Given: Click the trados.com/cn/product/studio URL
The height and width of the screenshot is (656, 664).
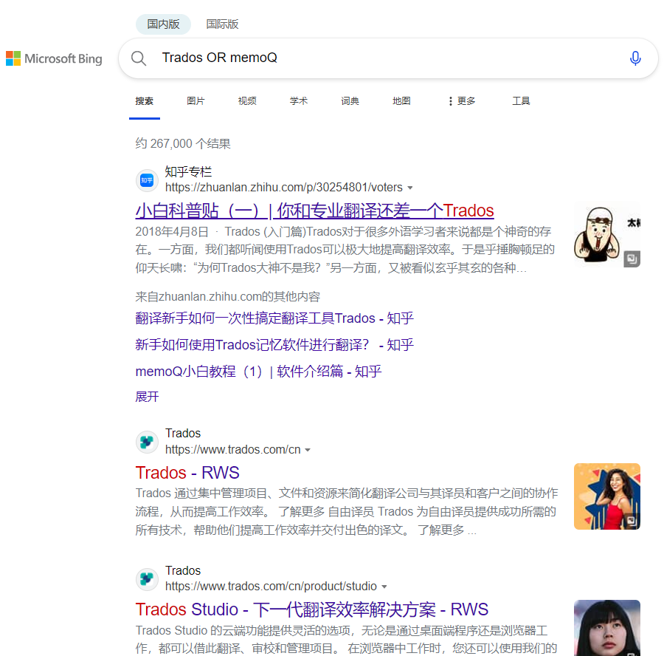Looking at the screenshot, I should 271,587.
